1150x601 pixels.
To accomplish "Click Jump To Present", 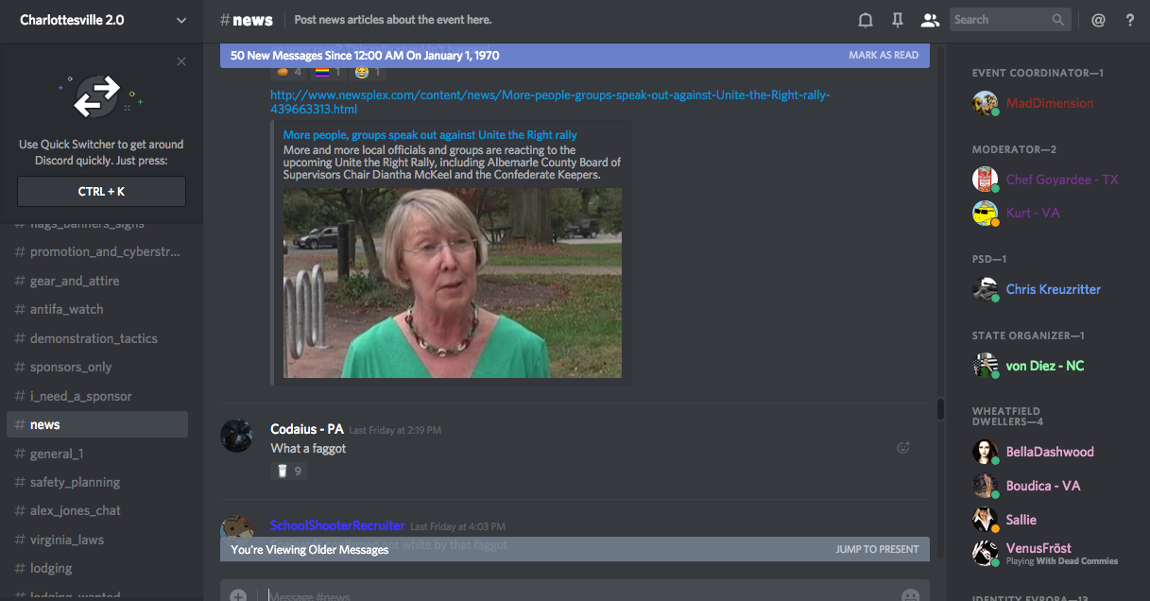I will click(x=877, y=549).
